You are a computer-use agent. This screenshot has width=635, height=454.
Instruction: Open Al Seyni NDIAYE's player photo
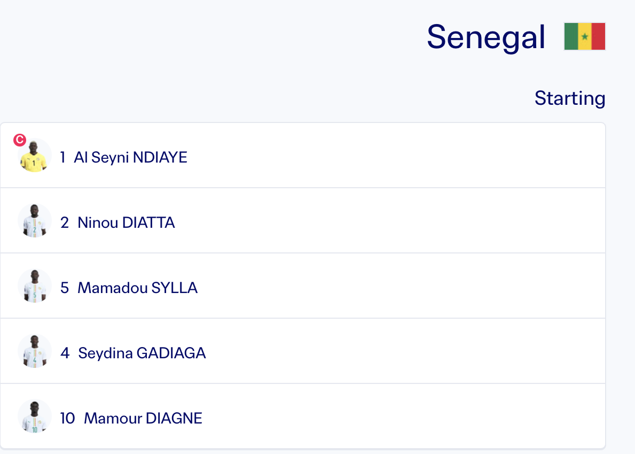pyautogui.click(x=34, y=156)
